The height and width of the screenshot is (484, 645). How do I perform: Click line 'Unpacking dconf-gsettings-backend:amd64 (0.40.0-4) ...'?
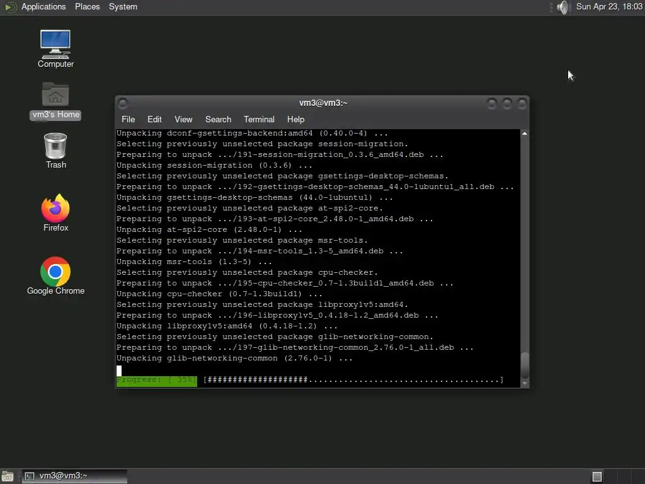point(252,134)
